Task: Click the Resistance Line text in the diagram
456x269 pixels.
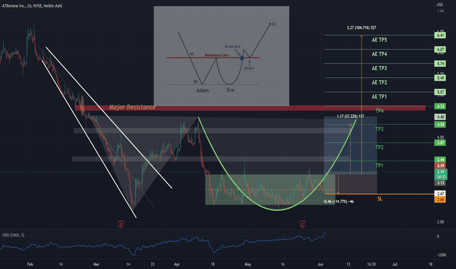Action: [x=216, y=55]
